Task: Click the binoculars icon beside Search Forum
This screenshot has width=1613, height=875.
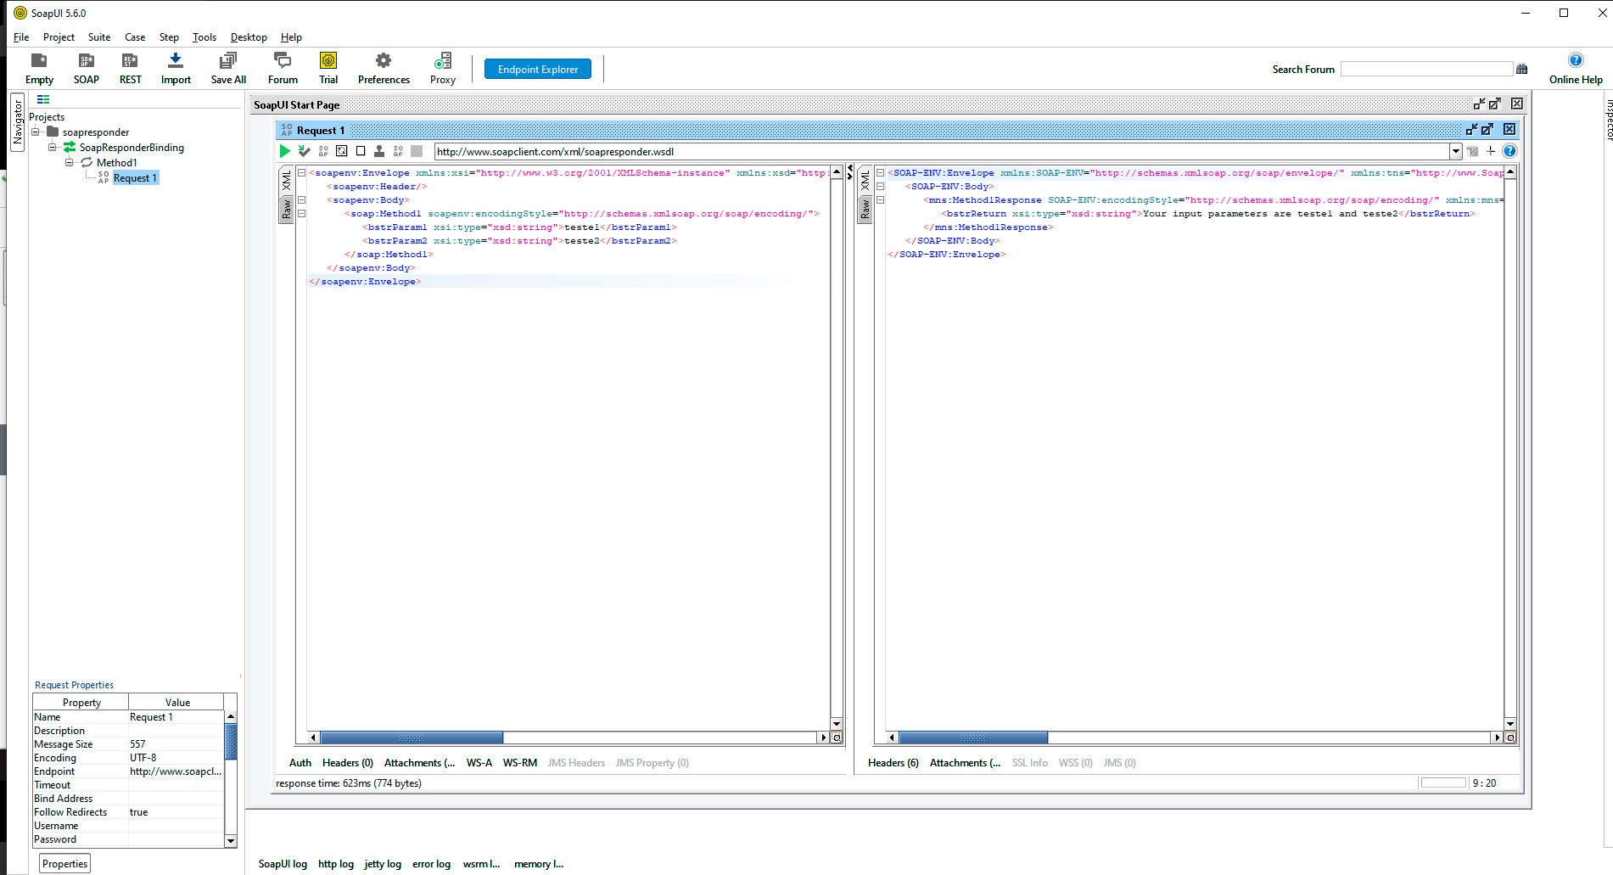Action: [x=1522, y=69]
